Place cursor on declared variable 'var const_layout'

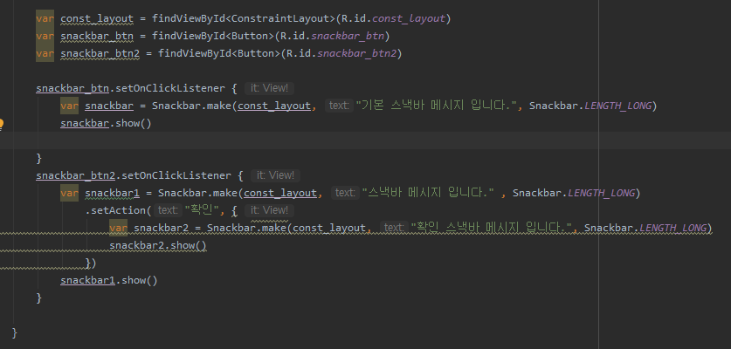pyautogui.click(x=97, y=18)
